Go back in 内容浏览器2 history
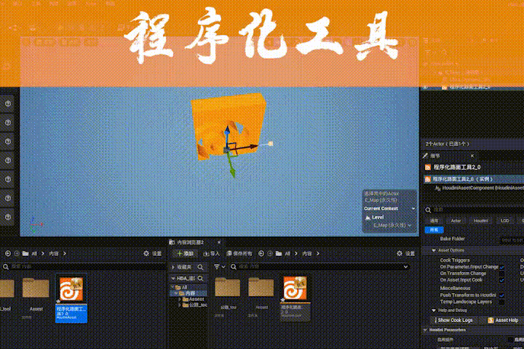The image size is (524, 349). pyautogui.click(x=261, y=254)
